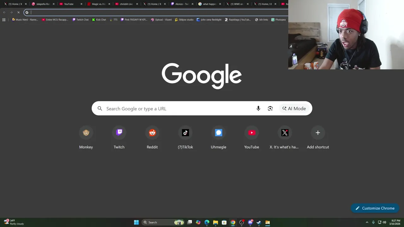The width and height of the screenshot is (404, 227).
Task: Show hidden system tray icons
Action: (x=367, y=222)
